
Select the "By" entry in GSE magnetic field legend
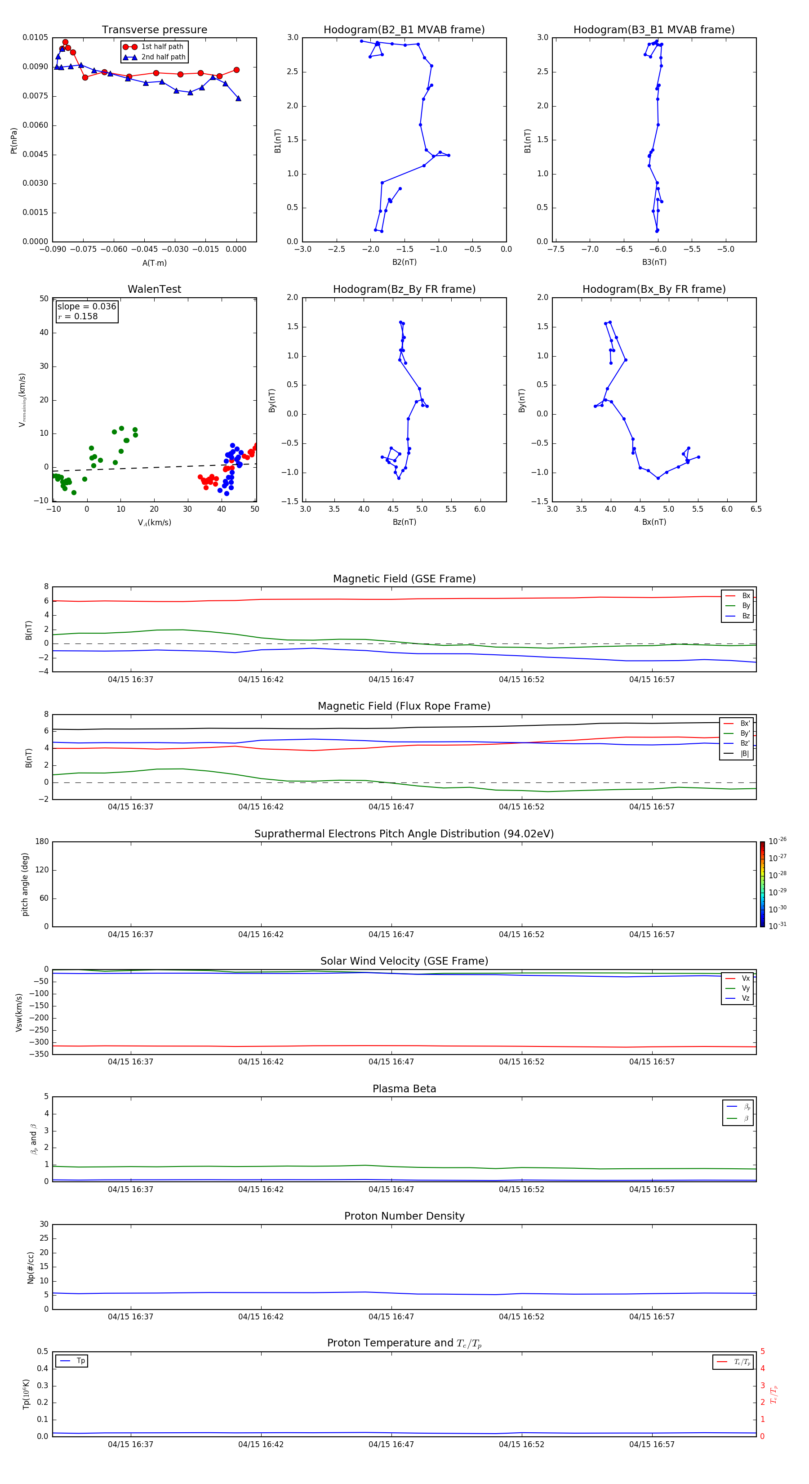(738, 605)
